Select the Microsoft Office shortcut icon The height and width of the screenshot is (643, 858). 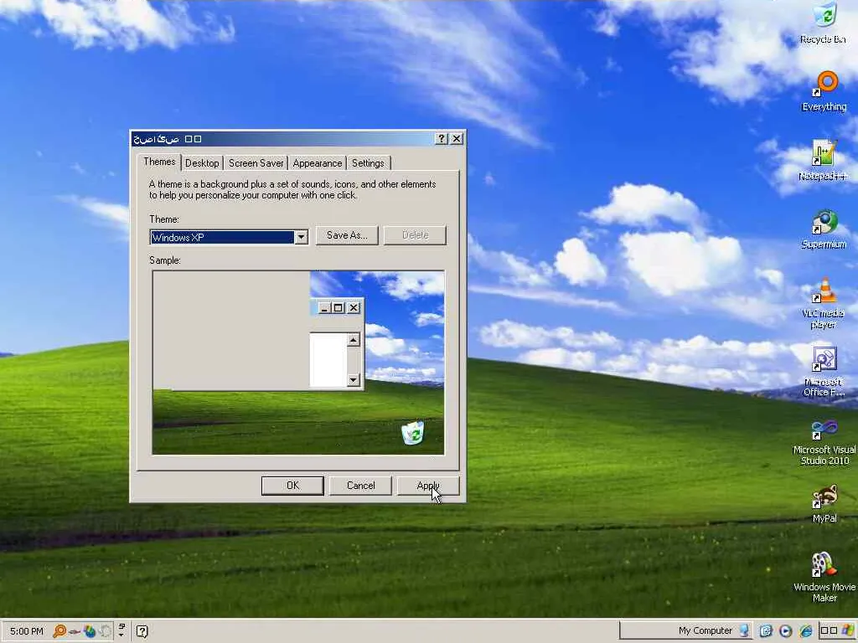(x=824, y=372)
